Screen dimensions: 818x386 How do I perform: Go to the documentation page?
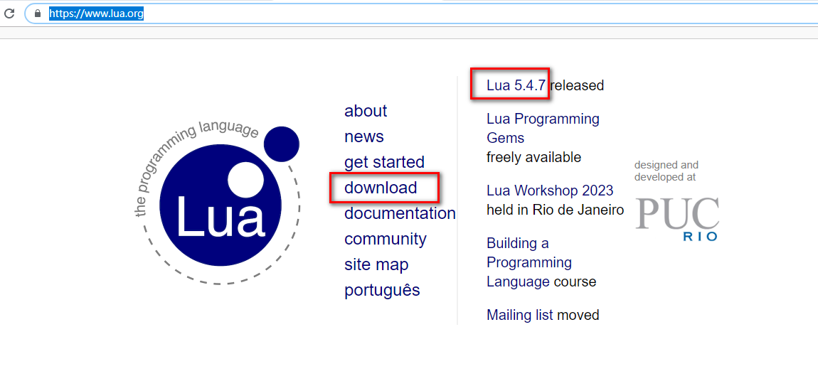[x=400, y=213]
